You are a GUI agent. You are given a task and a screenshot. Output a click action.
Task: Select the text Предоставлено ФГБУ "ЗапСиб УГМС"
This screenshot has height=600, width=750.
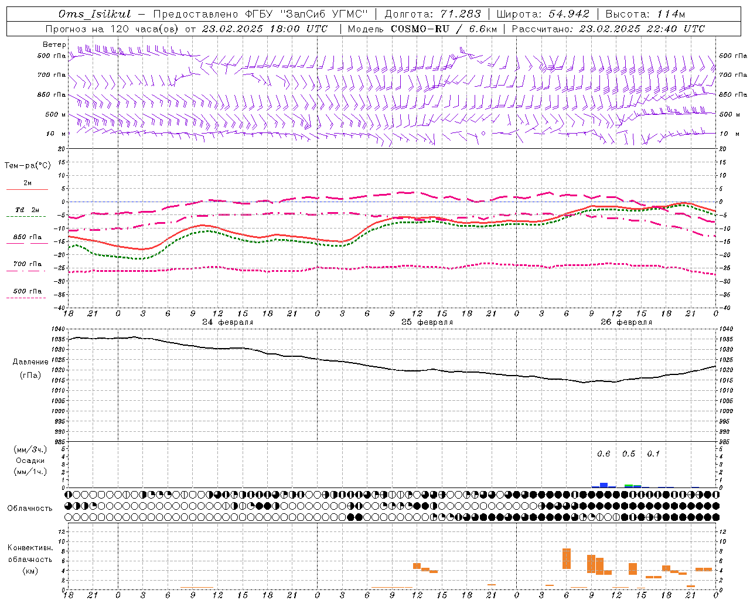click(261, 14)
